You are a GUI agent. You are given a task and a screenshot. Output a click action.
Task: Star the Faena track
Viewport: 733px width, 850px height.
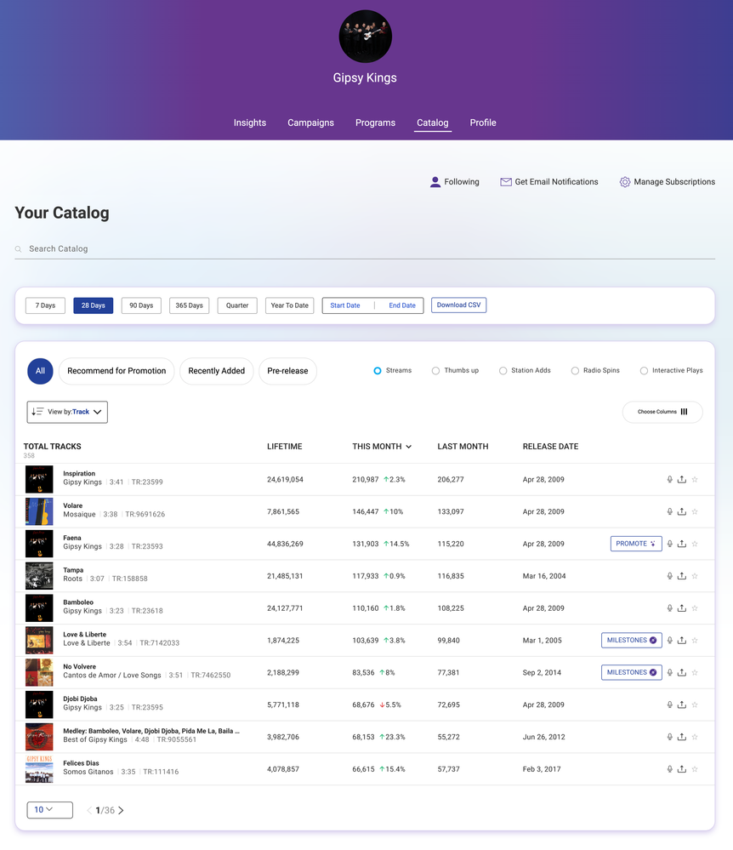point(695,544)
